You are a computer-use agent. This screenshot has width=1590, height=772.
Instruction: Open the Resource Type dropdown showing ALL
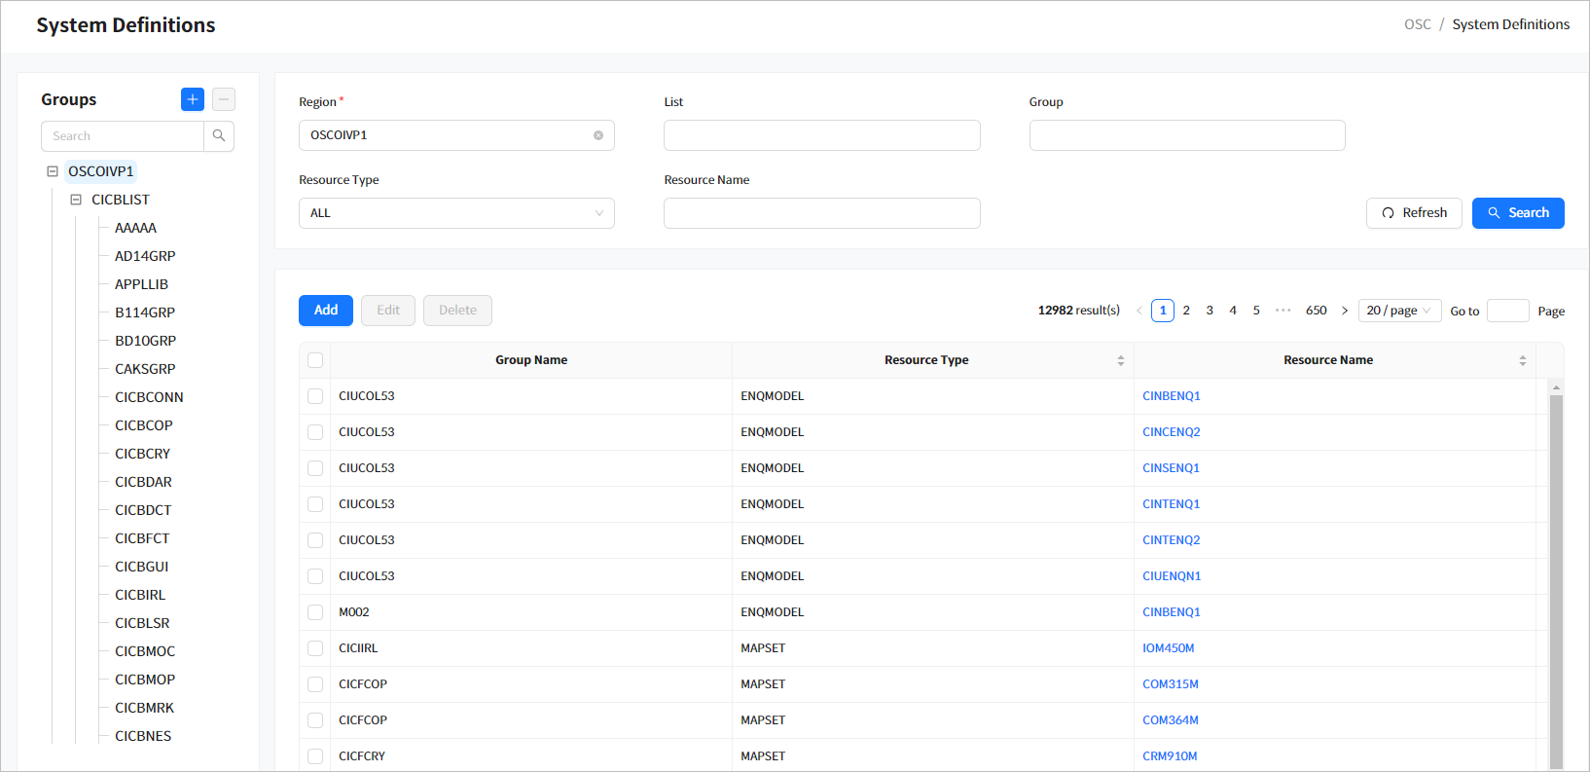(x=456, y=213)
